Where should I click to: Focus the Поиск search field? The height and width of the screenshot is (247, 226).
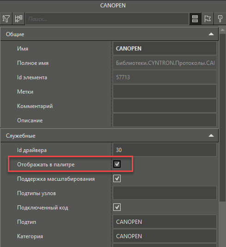click(107, 19)
